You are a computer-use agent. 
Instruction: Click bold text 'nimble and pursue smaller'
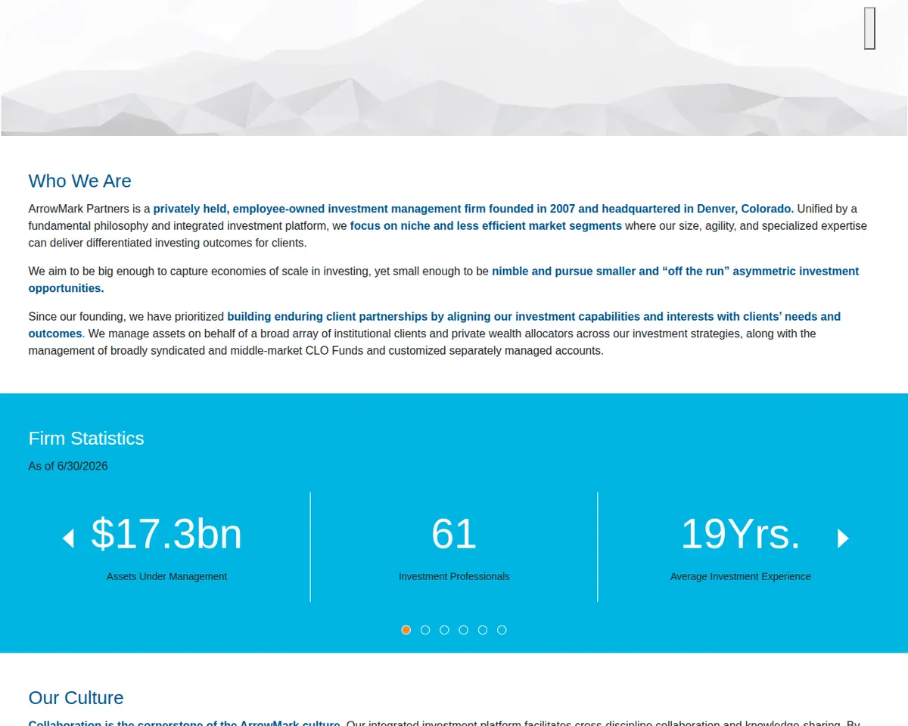(563, 271)
